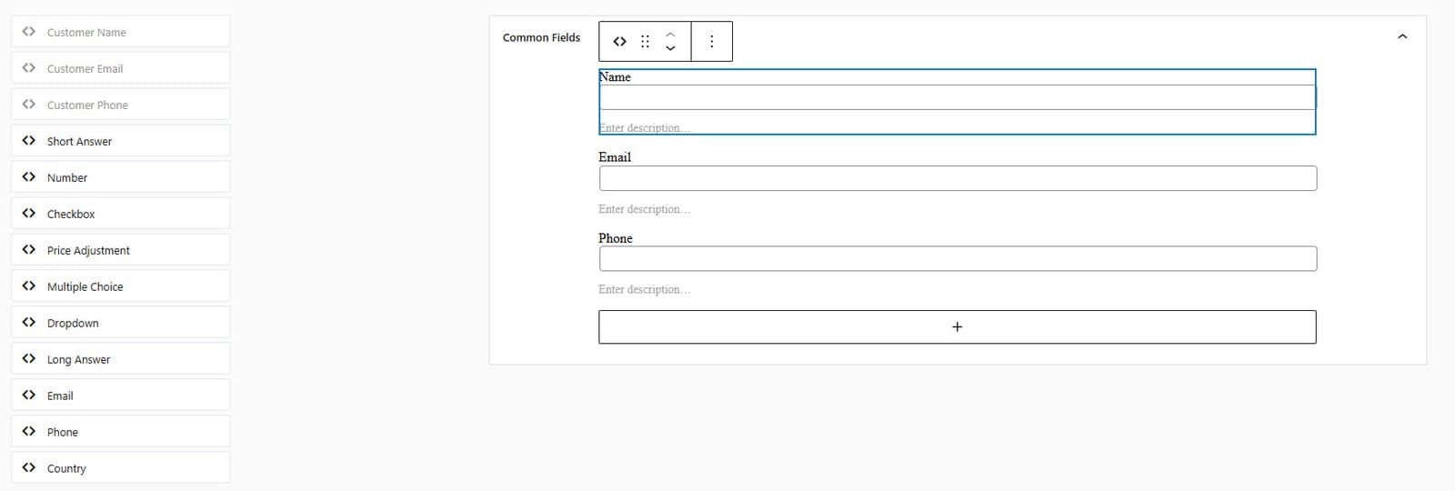Click the Phone input field
1455x491 pixels.
click(x=958, y=258)
